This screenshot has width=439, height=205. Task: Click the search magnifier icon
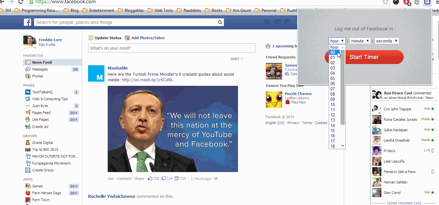tap(220, 22)
